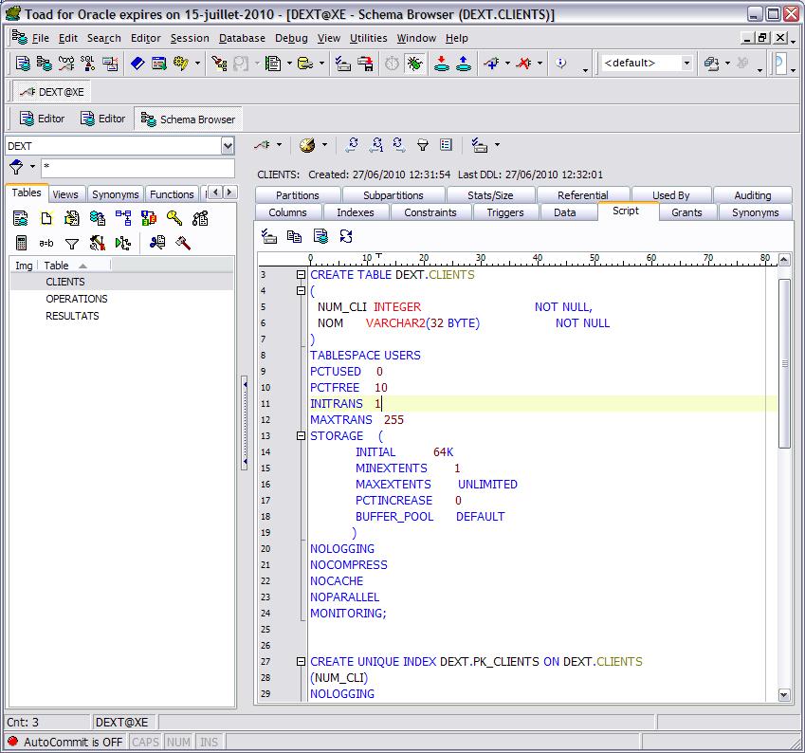The image size is (805, 753).
Task: Click the SQL modeler icon in main toolbar
Action: pyautogui.click(x=88, y=64)
